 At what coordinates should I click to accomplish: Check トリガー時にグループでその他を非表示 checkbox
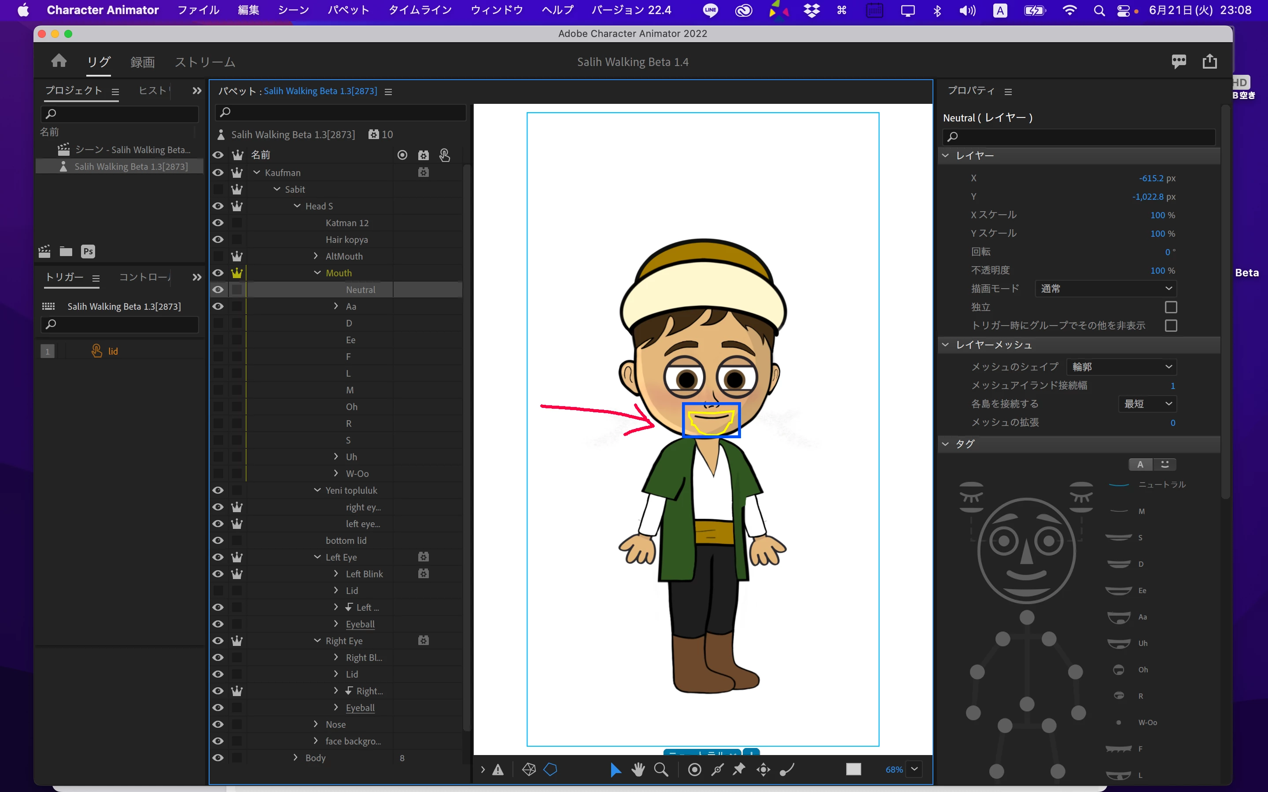coord(1171,325)
